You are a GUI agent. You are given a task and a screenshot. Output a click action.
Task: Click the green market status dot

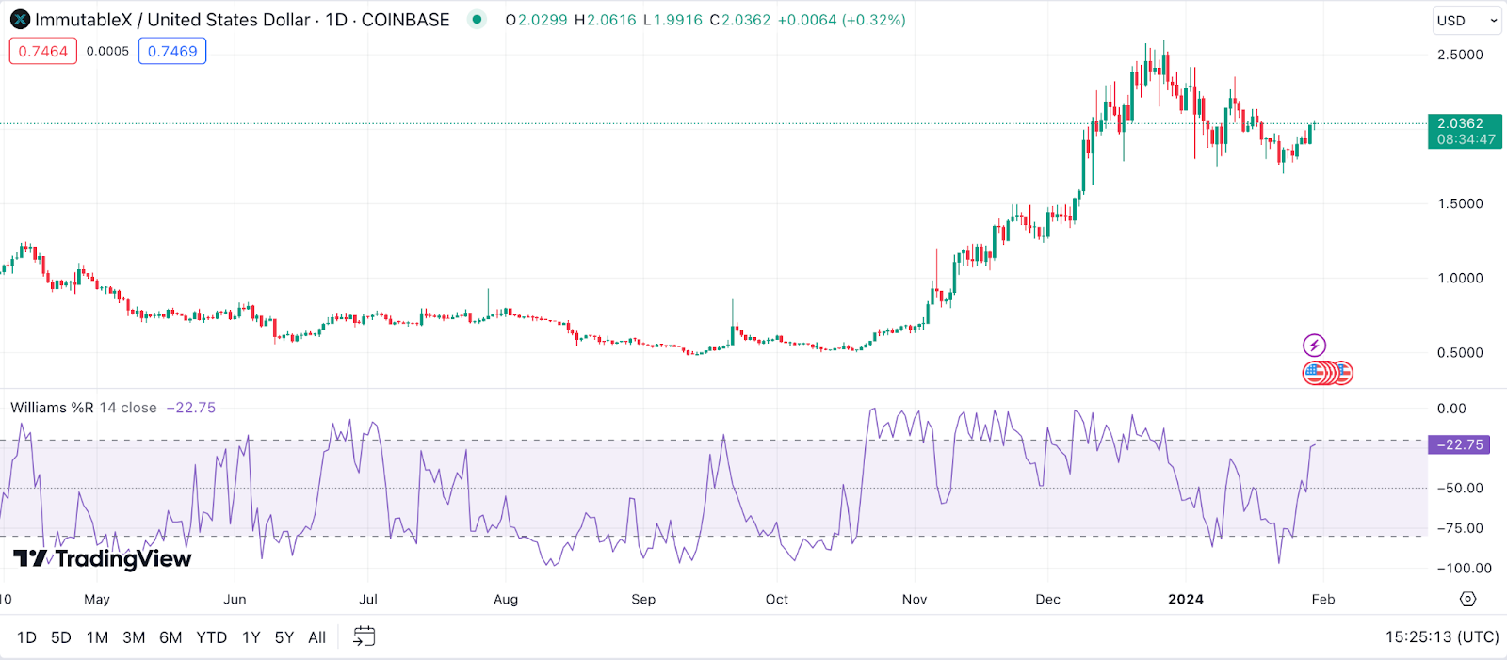[x=478, y=19]
